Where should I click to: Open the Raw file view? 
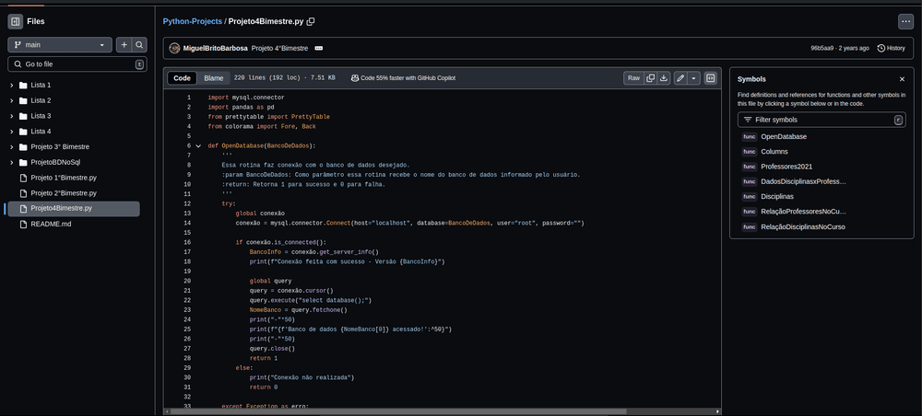[x=634, y=78]
